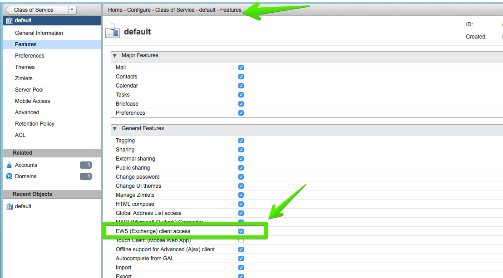Click the large default COS icon beside title
Viewport: 503px width, 278px height.
coord(113,31)
